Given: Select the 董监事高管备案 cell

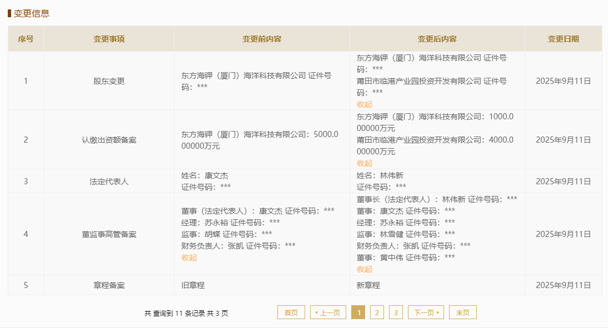Looking at the screenshot, I should tap(109, 234).
